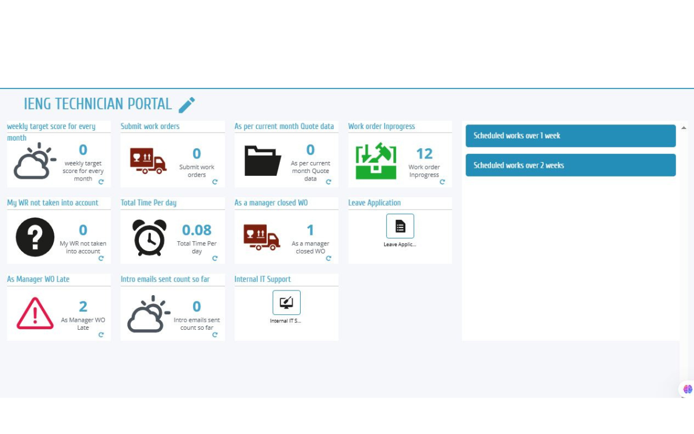This screenshot has width=694, height=434.
Task: Open Scheduled works over 1 week
Action: click(x=570, y=135)
